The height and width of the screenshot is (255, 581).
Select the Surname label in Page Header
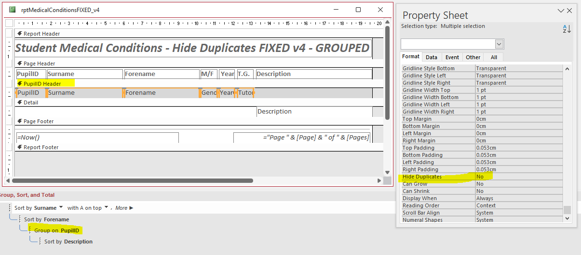(85, 74)
